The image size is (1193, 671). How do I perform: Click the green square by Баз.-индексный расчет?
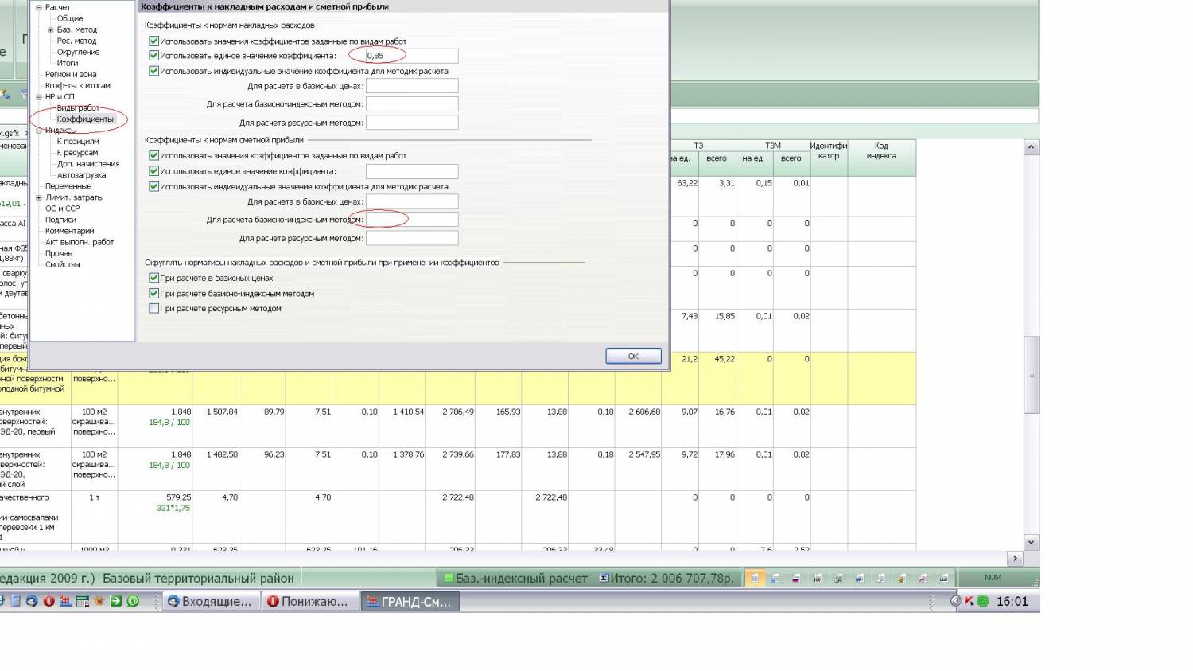449,579
